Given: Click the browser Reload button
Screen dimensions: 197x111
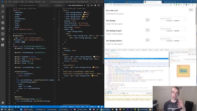Looking at the screenshot, I should point(111,5).
